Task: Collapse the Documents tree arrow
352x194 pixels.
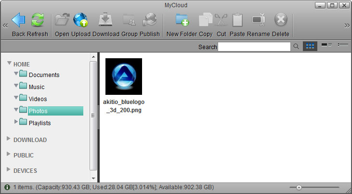Action: (16, 74)
